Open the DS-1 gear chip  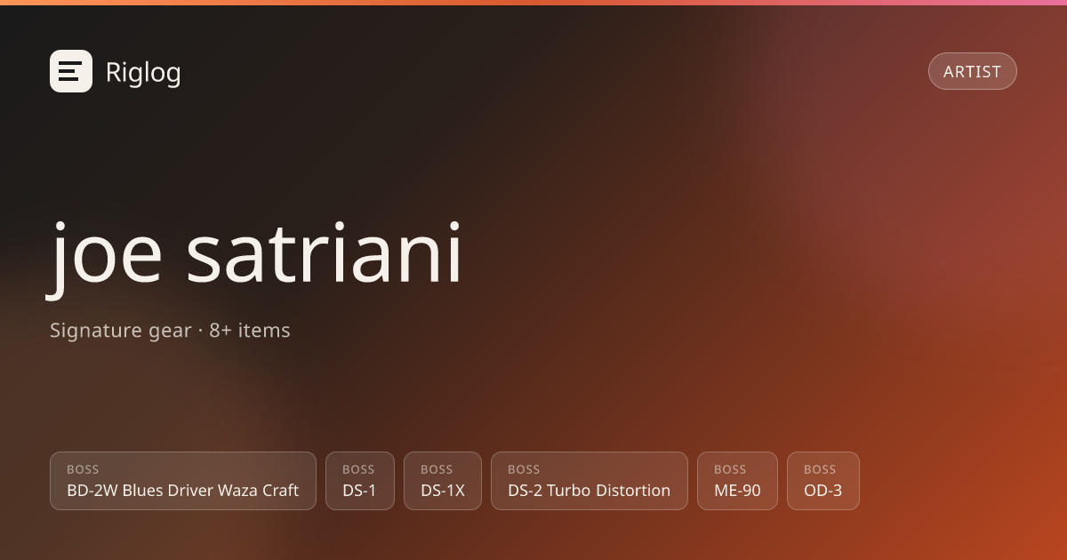[x=360, y=481]
